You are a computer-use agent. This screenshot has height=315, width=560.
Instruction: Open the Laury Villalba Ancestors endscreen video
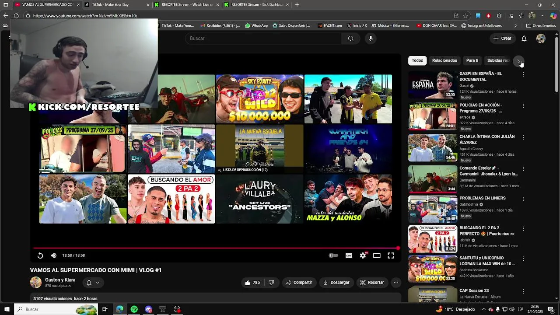[259, 199]
